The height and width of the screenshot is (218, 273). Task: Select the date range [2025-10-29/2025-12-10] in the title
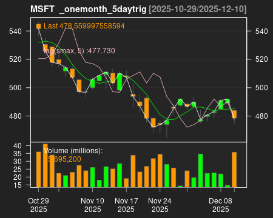click(198, 9)
